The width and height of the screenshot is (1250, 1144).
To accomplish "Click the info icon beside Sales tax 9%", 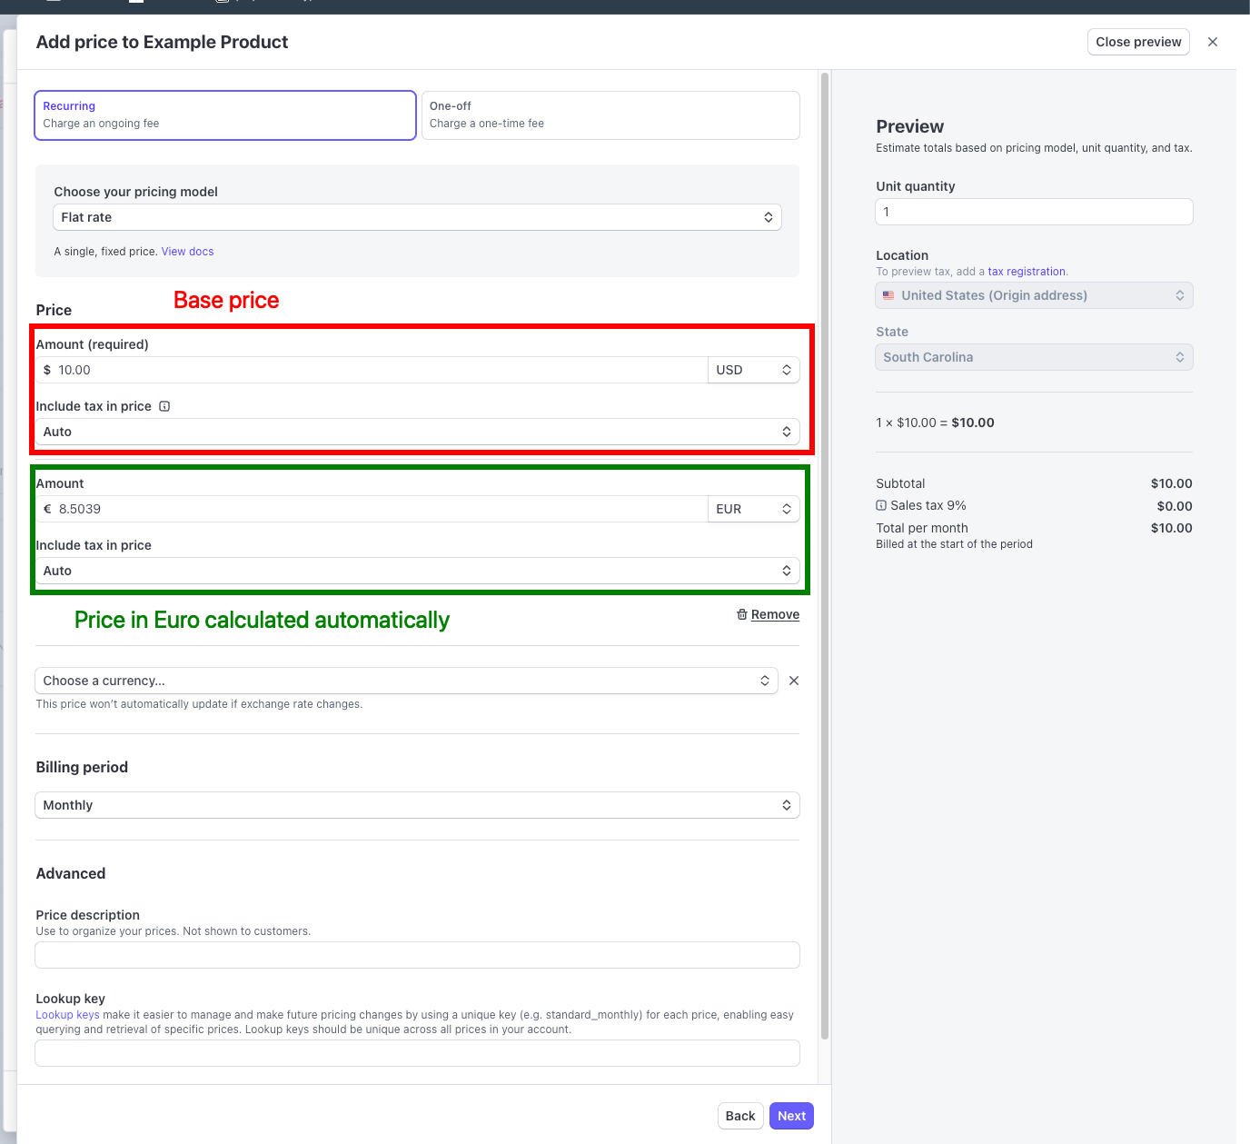I will coord(880,505).
